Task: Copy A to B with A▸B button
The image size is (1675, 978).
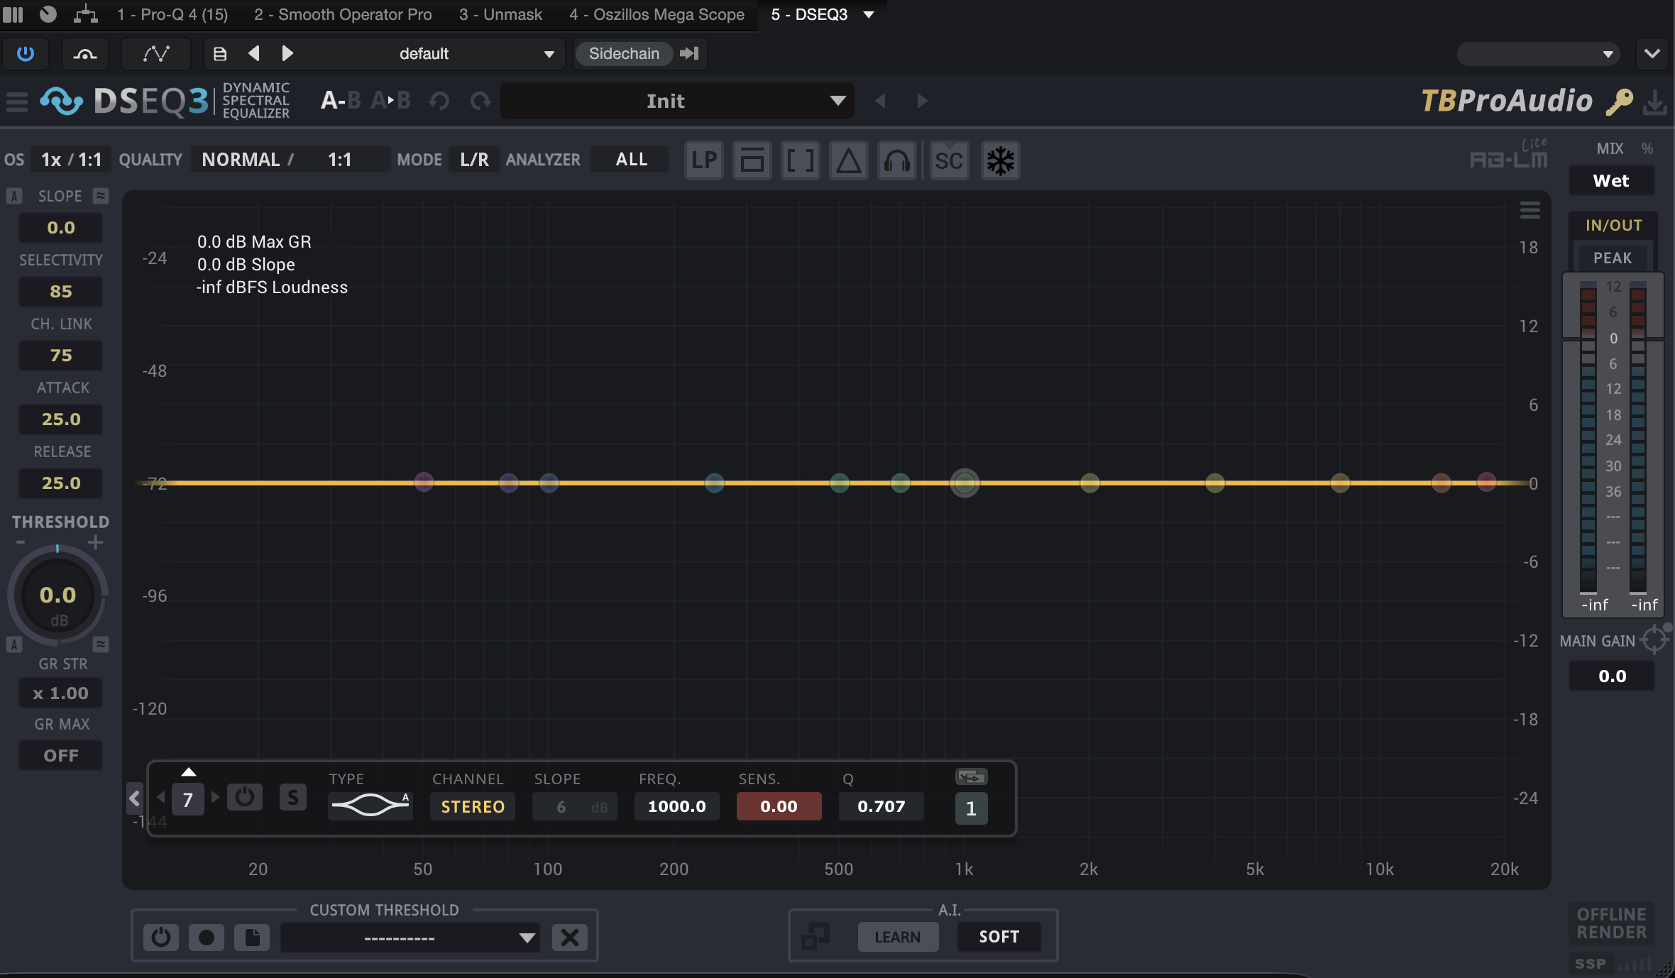Action: (x=391, y=101)
